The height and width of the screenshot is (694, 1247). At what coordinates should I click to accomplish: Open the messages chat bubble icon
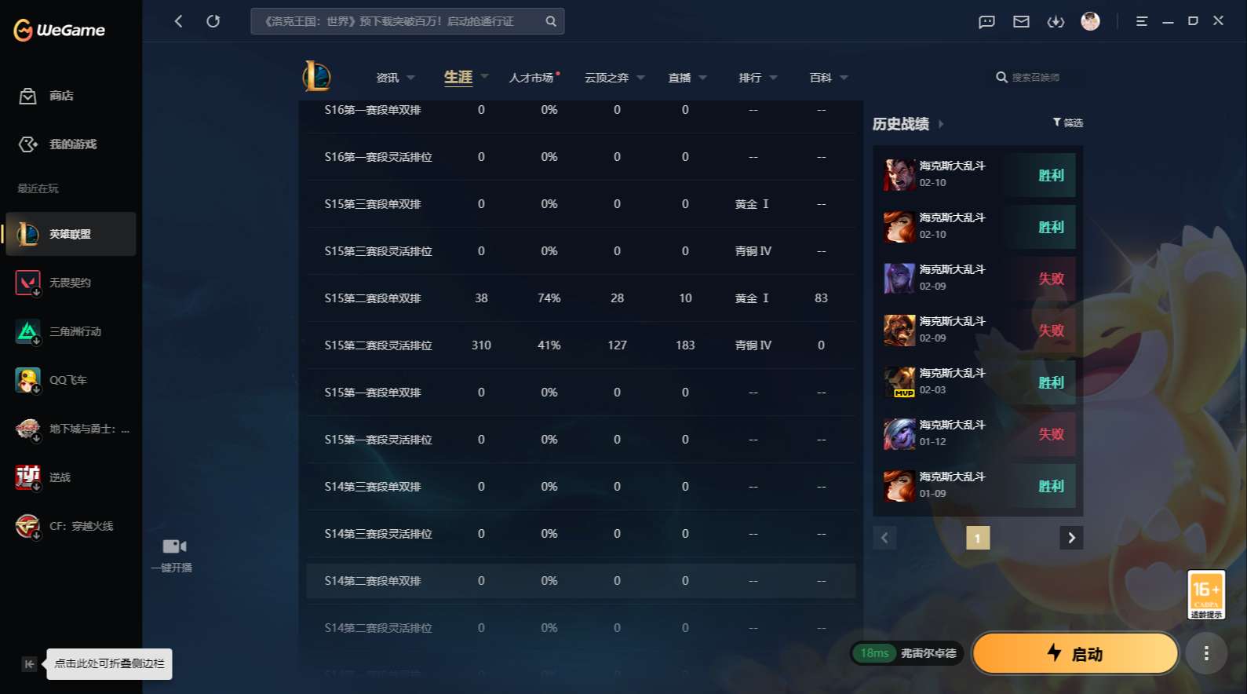(x=986, y=21)
